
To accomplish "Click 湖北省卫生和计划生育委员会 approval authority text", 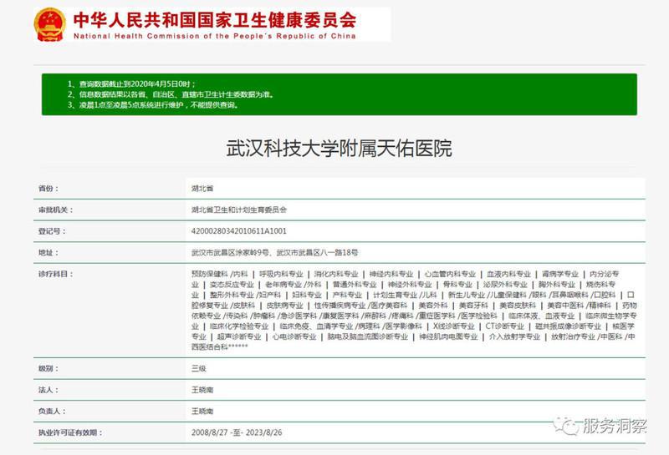I will [x=238, y=210].
